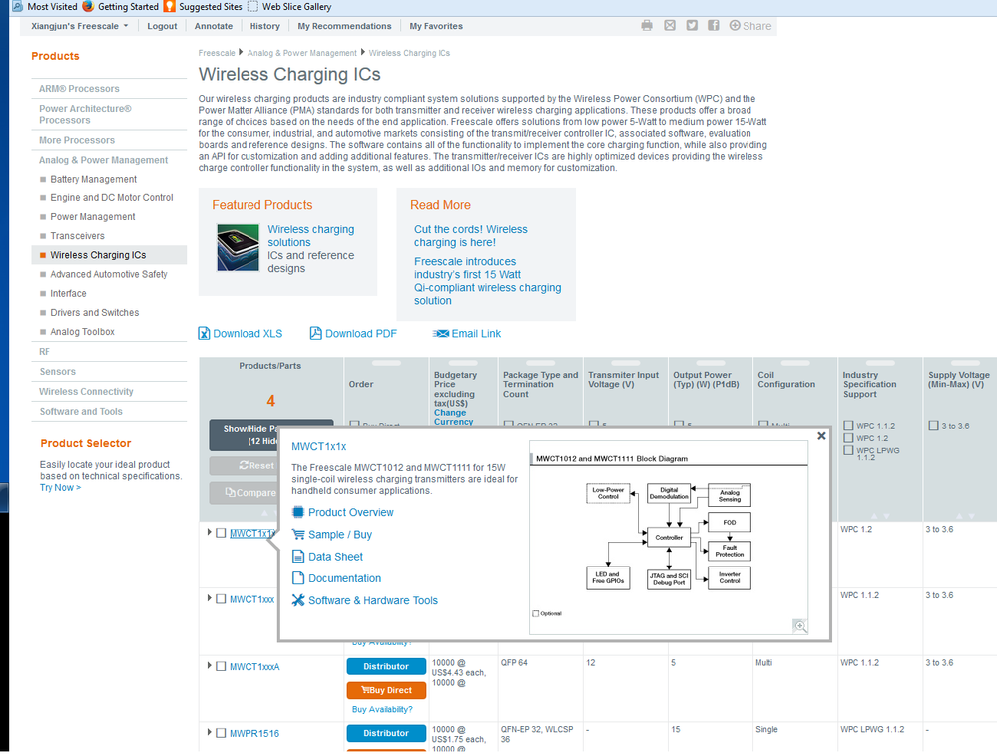The height and width of the screenshot is (756, 997).
Task: Expand the MWCT1xxxA product row
Action: pyautogui.click(x=209, y=666)
